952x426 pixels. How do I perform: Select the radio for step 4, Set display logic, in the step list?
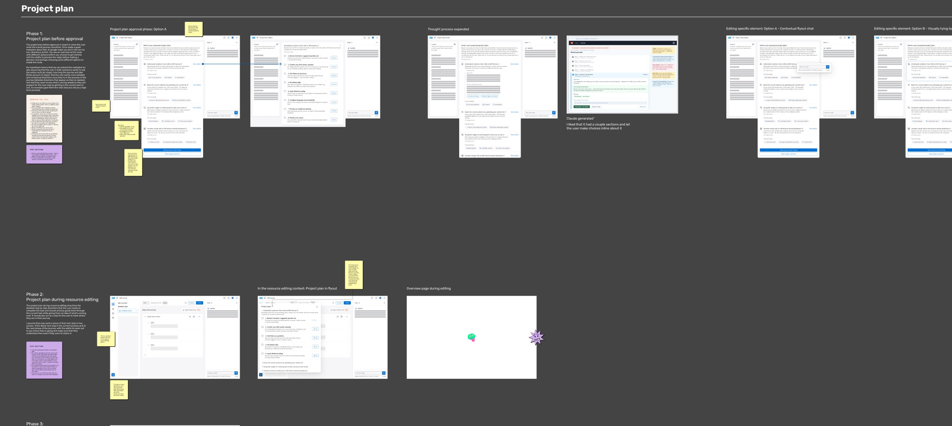285,83
